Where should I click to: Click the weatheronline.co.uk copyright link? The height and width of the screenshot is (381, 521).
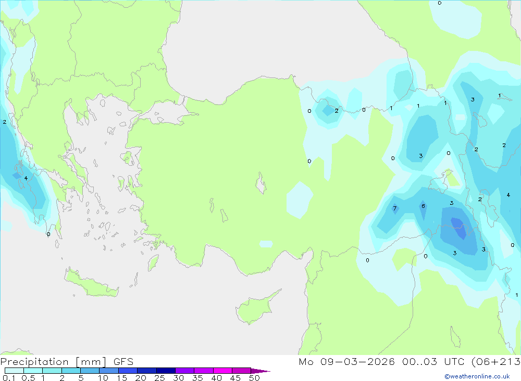tap(477, 376)
